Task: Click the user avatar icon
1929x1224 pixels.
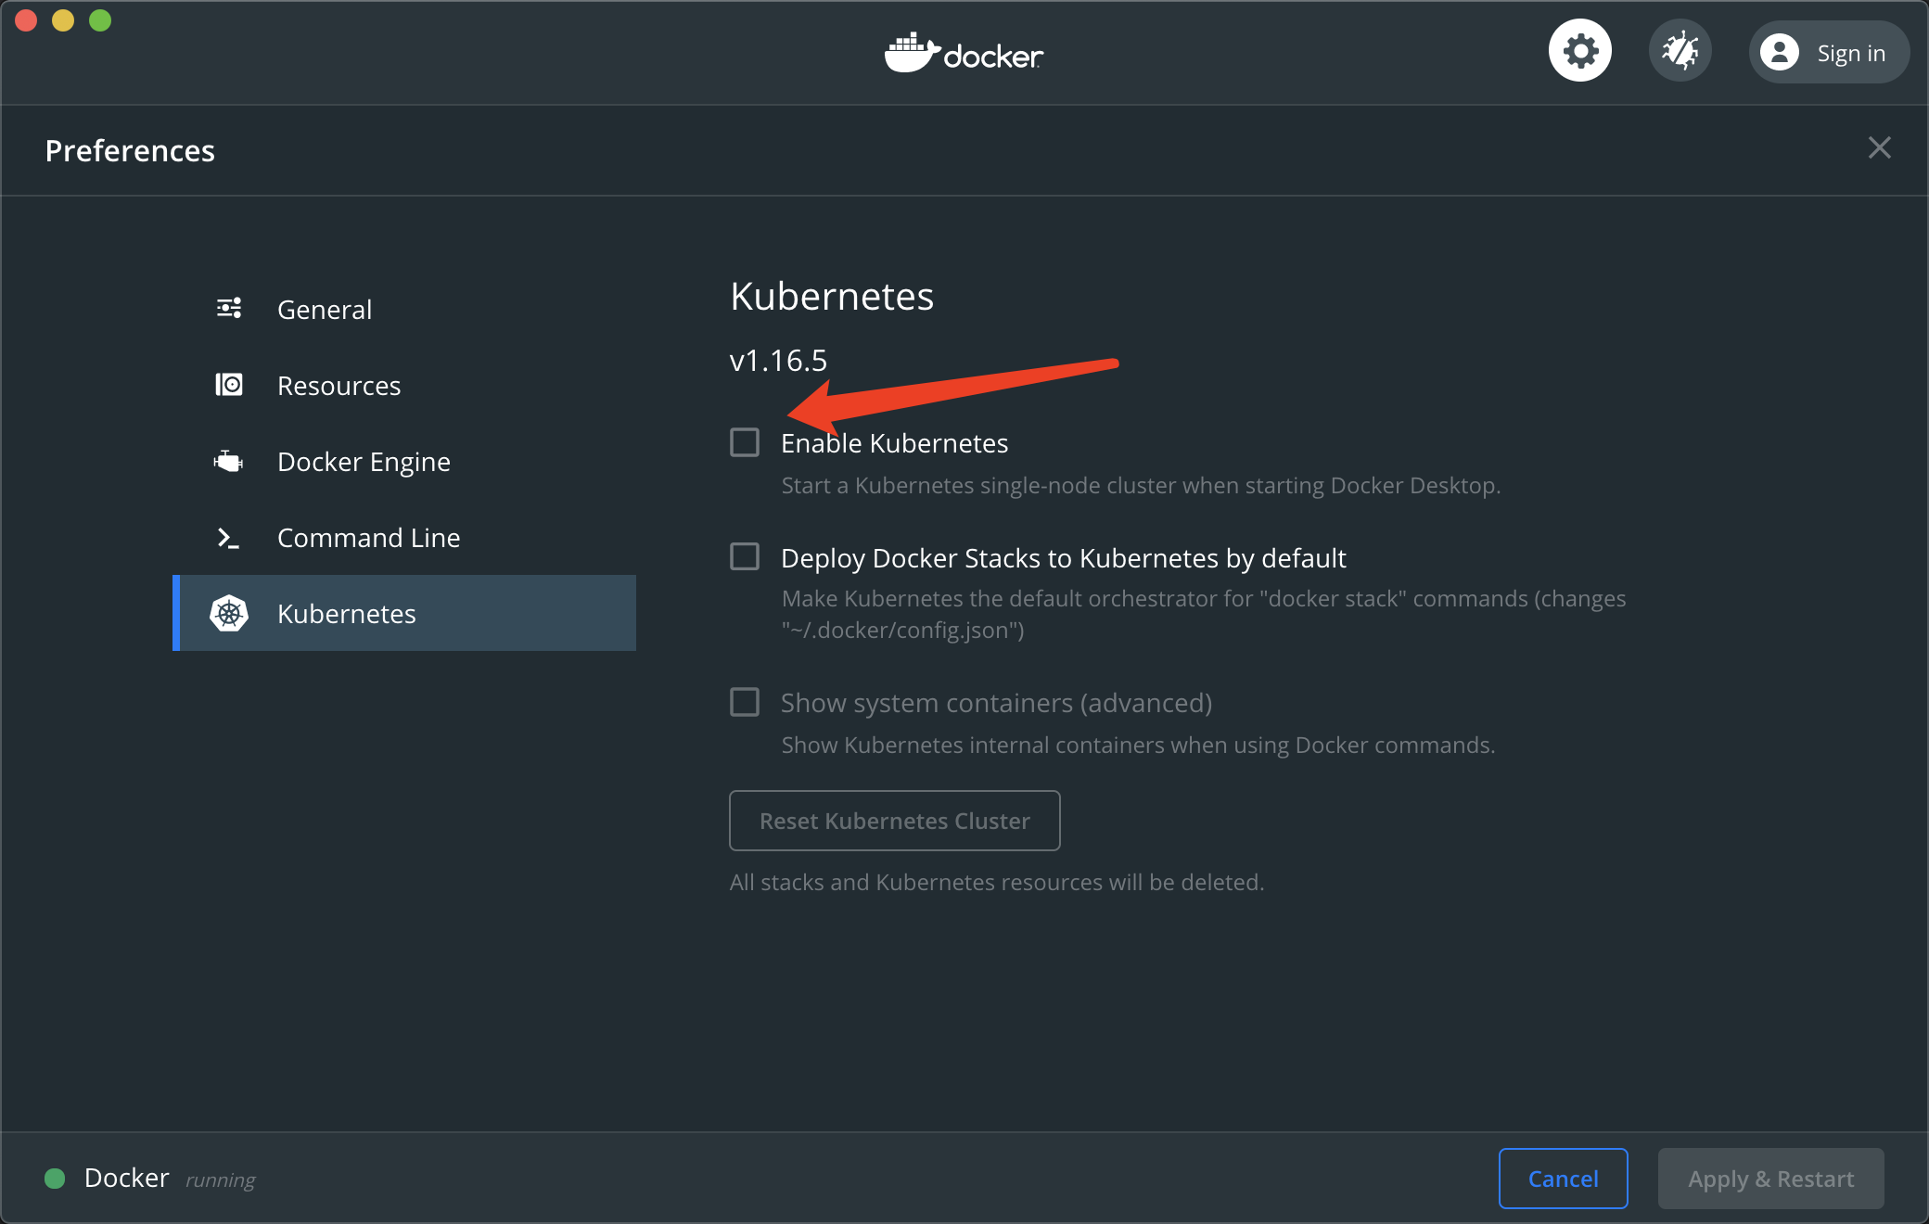Action: [x=1780, y=53]
